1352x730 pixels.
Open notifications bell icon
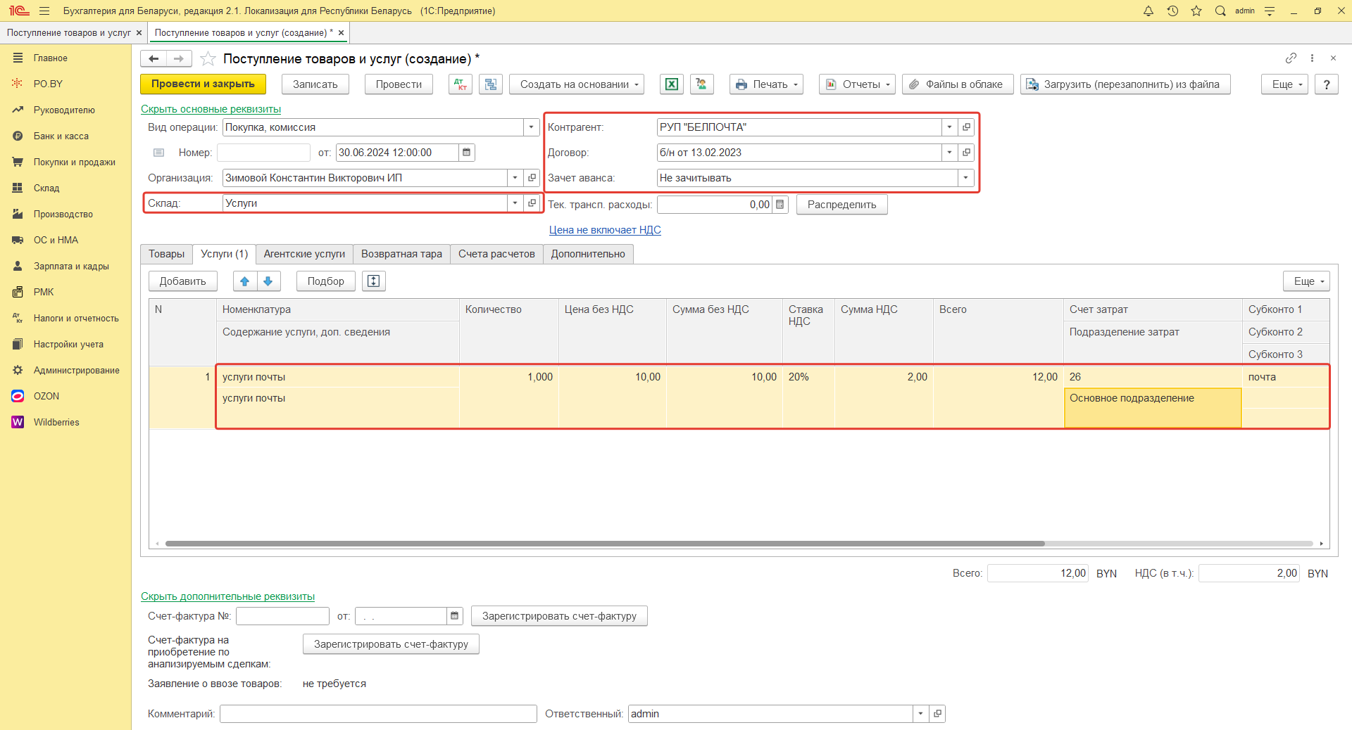click(1148, 11)
